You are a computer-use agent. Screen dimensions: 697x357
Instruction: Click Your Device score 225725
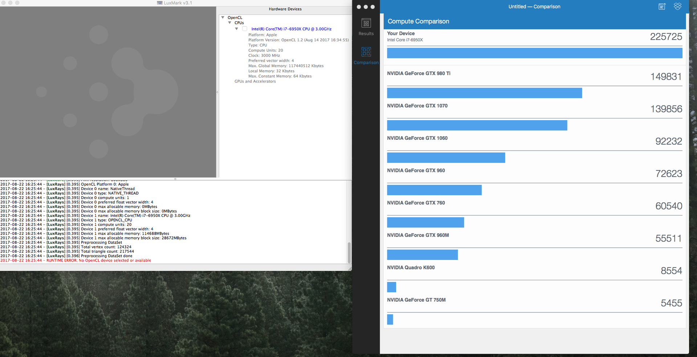(666, 37)
